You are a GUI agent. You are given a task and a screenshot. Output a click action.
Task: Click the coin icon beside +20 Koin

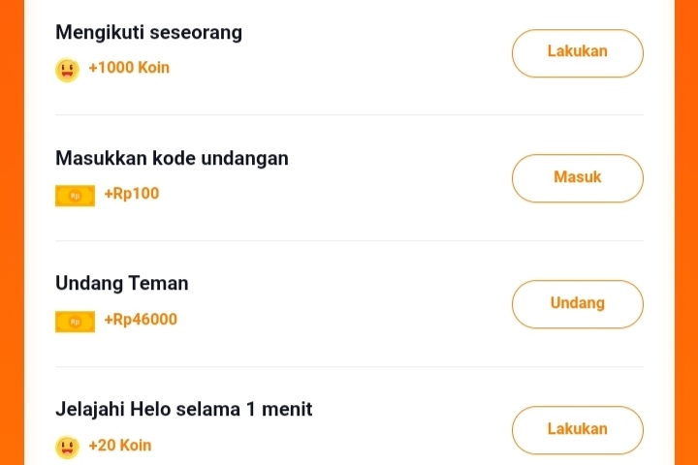pos(67,447)
